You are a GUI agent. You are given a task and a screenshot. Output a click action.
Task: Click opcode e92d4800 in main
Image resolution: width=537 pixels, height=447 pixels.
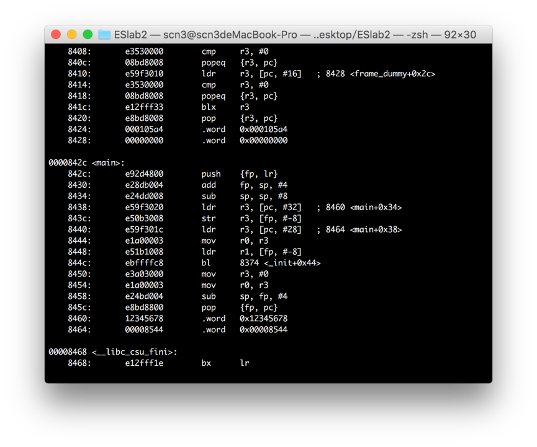144,174
